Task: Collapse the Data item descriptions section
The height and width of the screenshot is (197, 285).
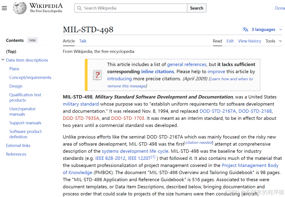Action: pos(3,60)
